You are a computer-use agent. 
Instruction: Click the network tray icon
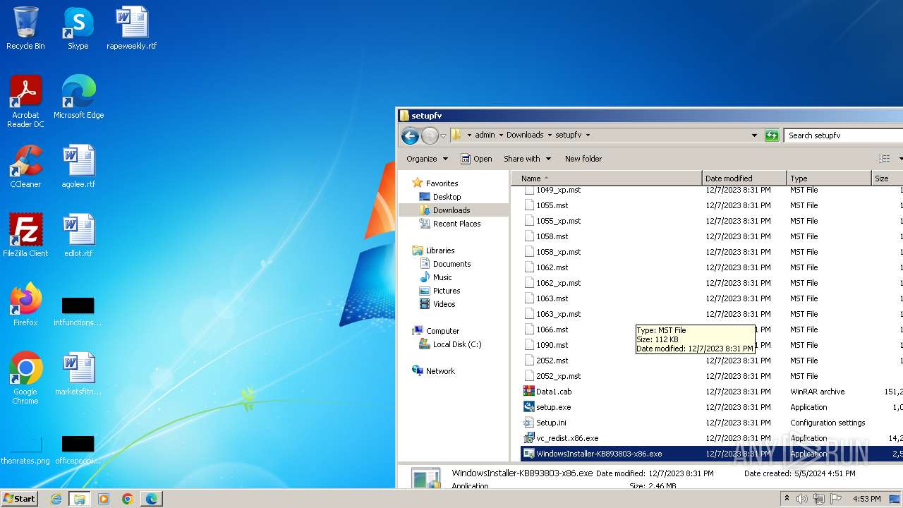819,499
